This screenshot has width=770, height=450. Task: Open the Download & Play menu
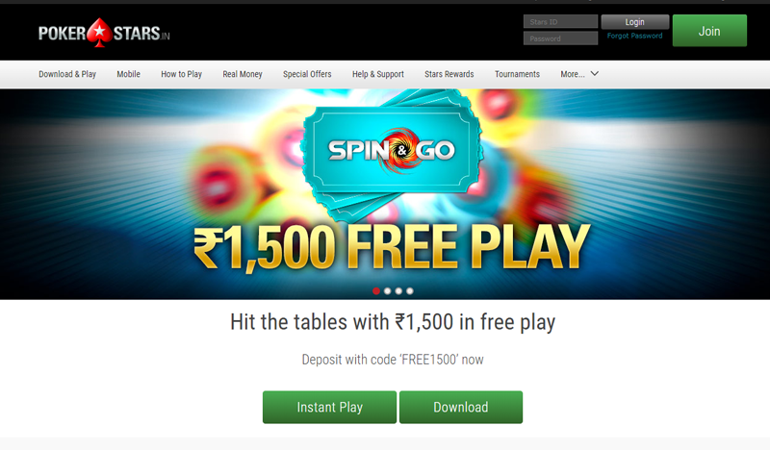coord(67,74)
